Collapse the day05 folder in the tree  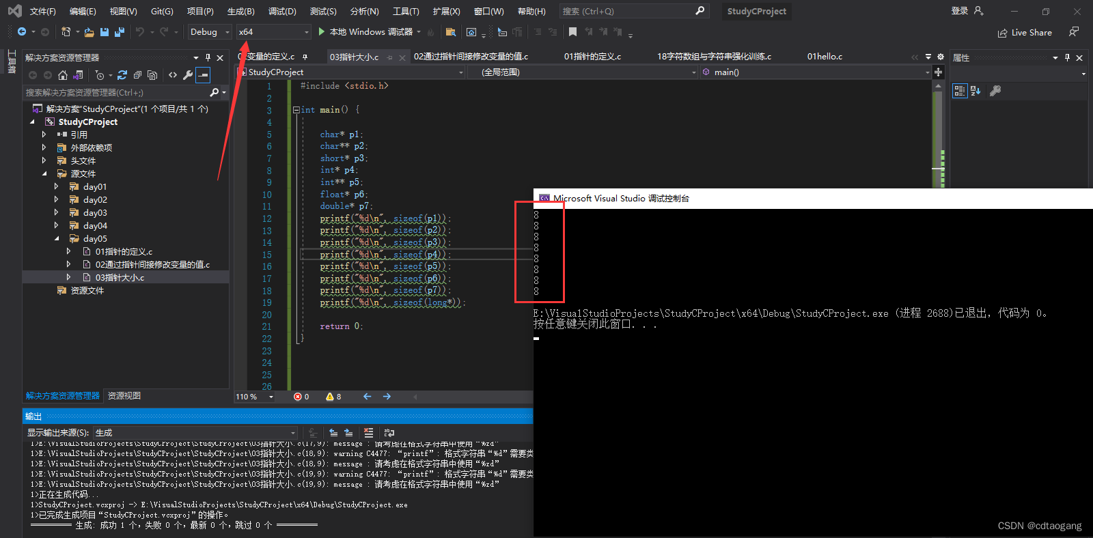click(57, 239)
